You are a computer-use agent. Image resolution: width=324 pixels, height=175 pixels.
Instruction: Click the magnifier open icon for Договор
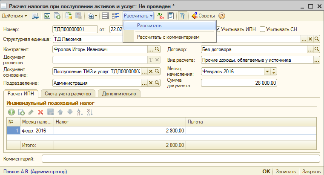click(317, 49)
